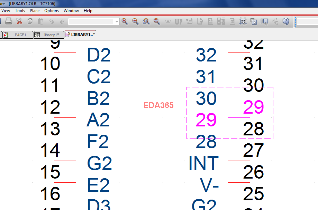Image resolution: width=318 pixels, height=210 pixels.
Task: Select black pin number 27 on right
Action: click(254, 150)
